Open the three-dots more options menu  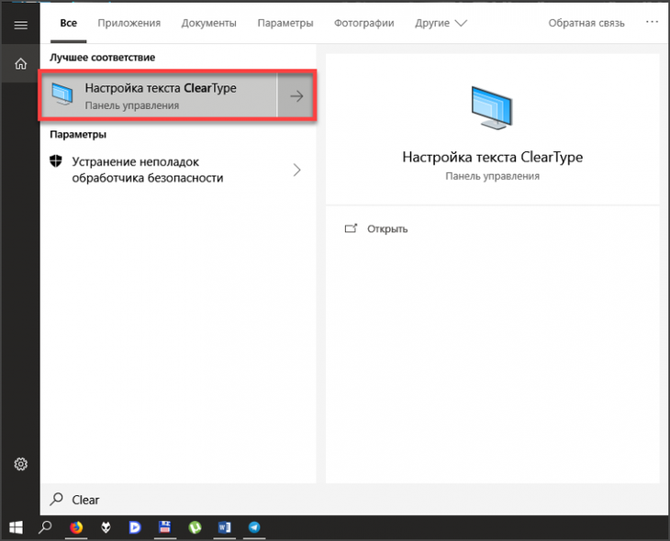pos(652,22)
